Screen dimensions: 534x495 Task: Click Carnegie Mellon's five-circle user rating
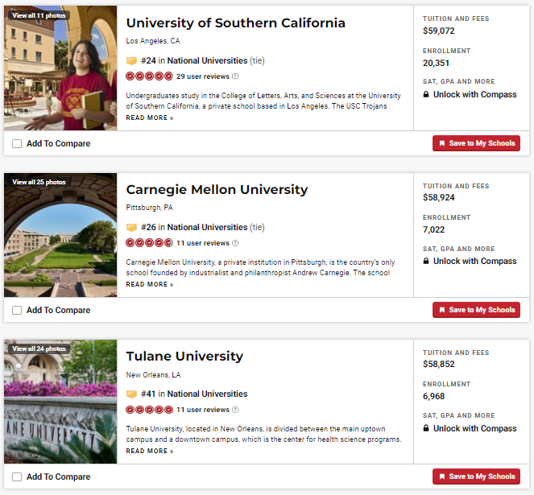pyautogui.click(x=149, y=243)
